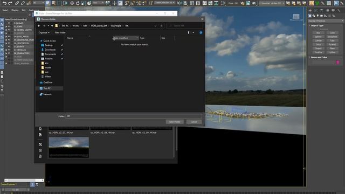Viewport: 345px width, 194px height.
Task: Expand the 04_BASE_MODEL layer arrow
Action: pos(6,37)
